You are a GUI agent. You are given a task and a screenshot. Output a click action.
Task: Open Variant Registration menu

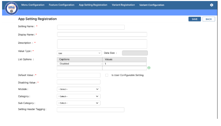pos(123,5)
